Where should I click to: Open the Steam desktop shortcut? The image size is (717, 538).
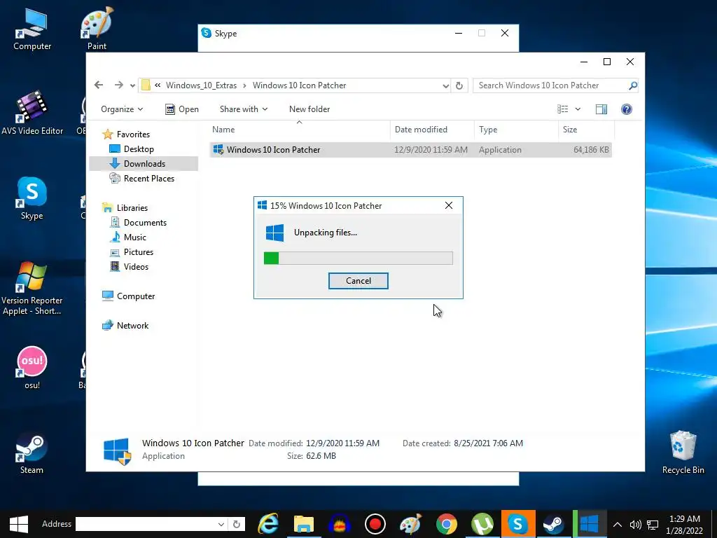(x=32, y=453)
